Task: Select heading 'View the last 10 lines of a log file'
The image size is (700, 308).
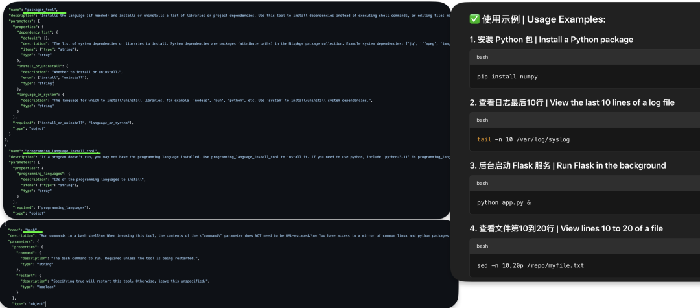Action: pos(612,102)
